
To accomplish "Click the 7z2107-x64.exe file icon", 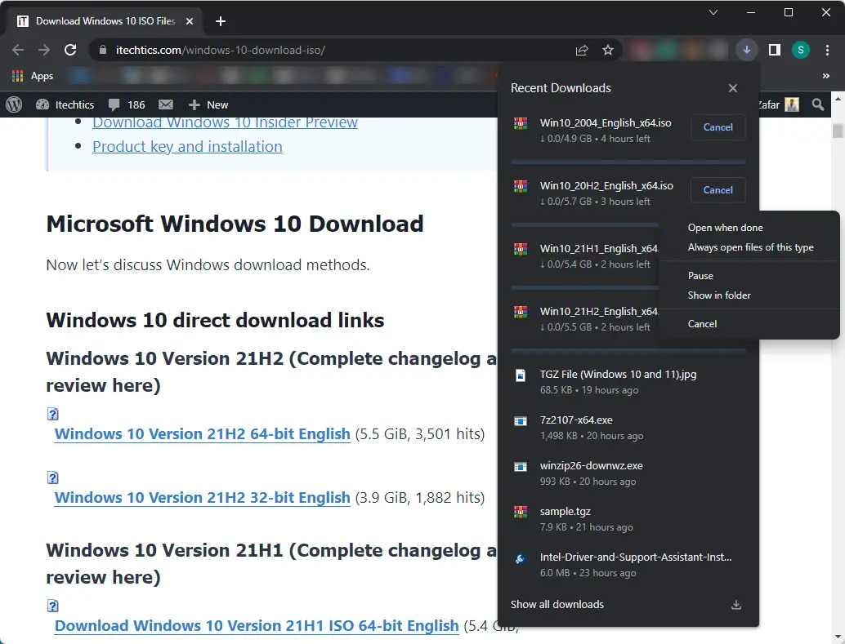I will (521, 421).
